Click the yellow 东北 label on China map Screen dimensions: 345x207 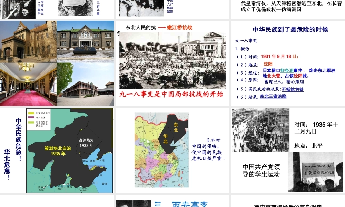coord(176,127)
